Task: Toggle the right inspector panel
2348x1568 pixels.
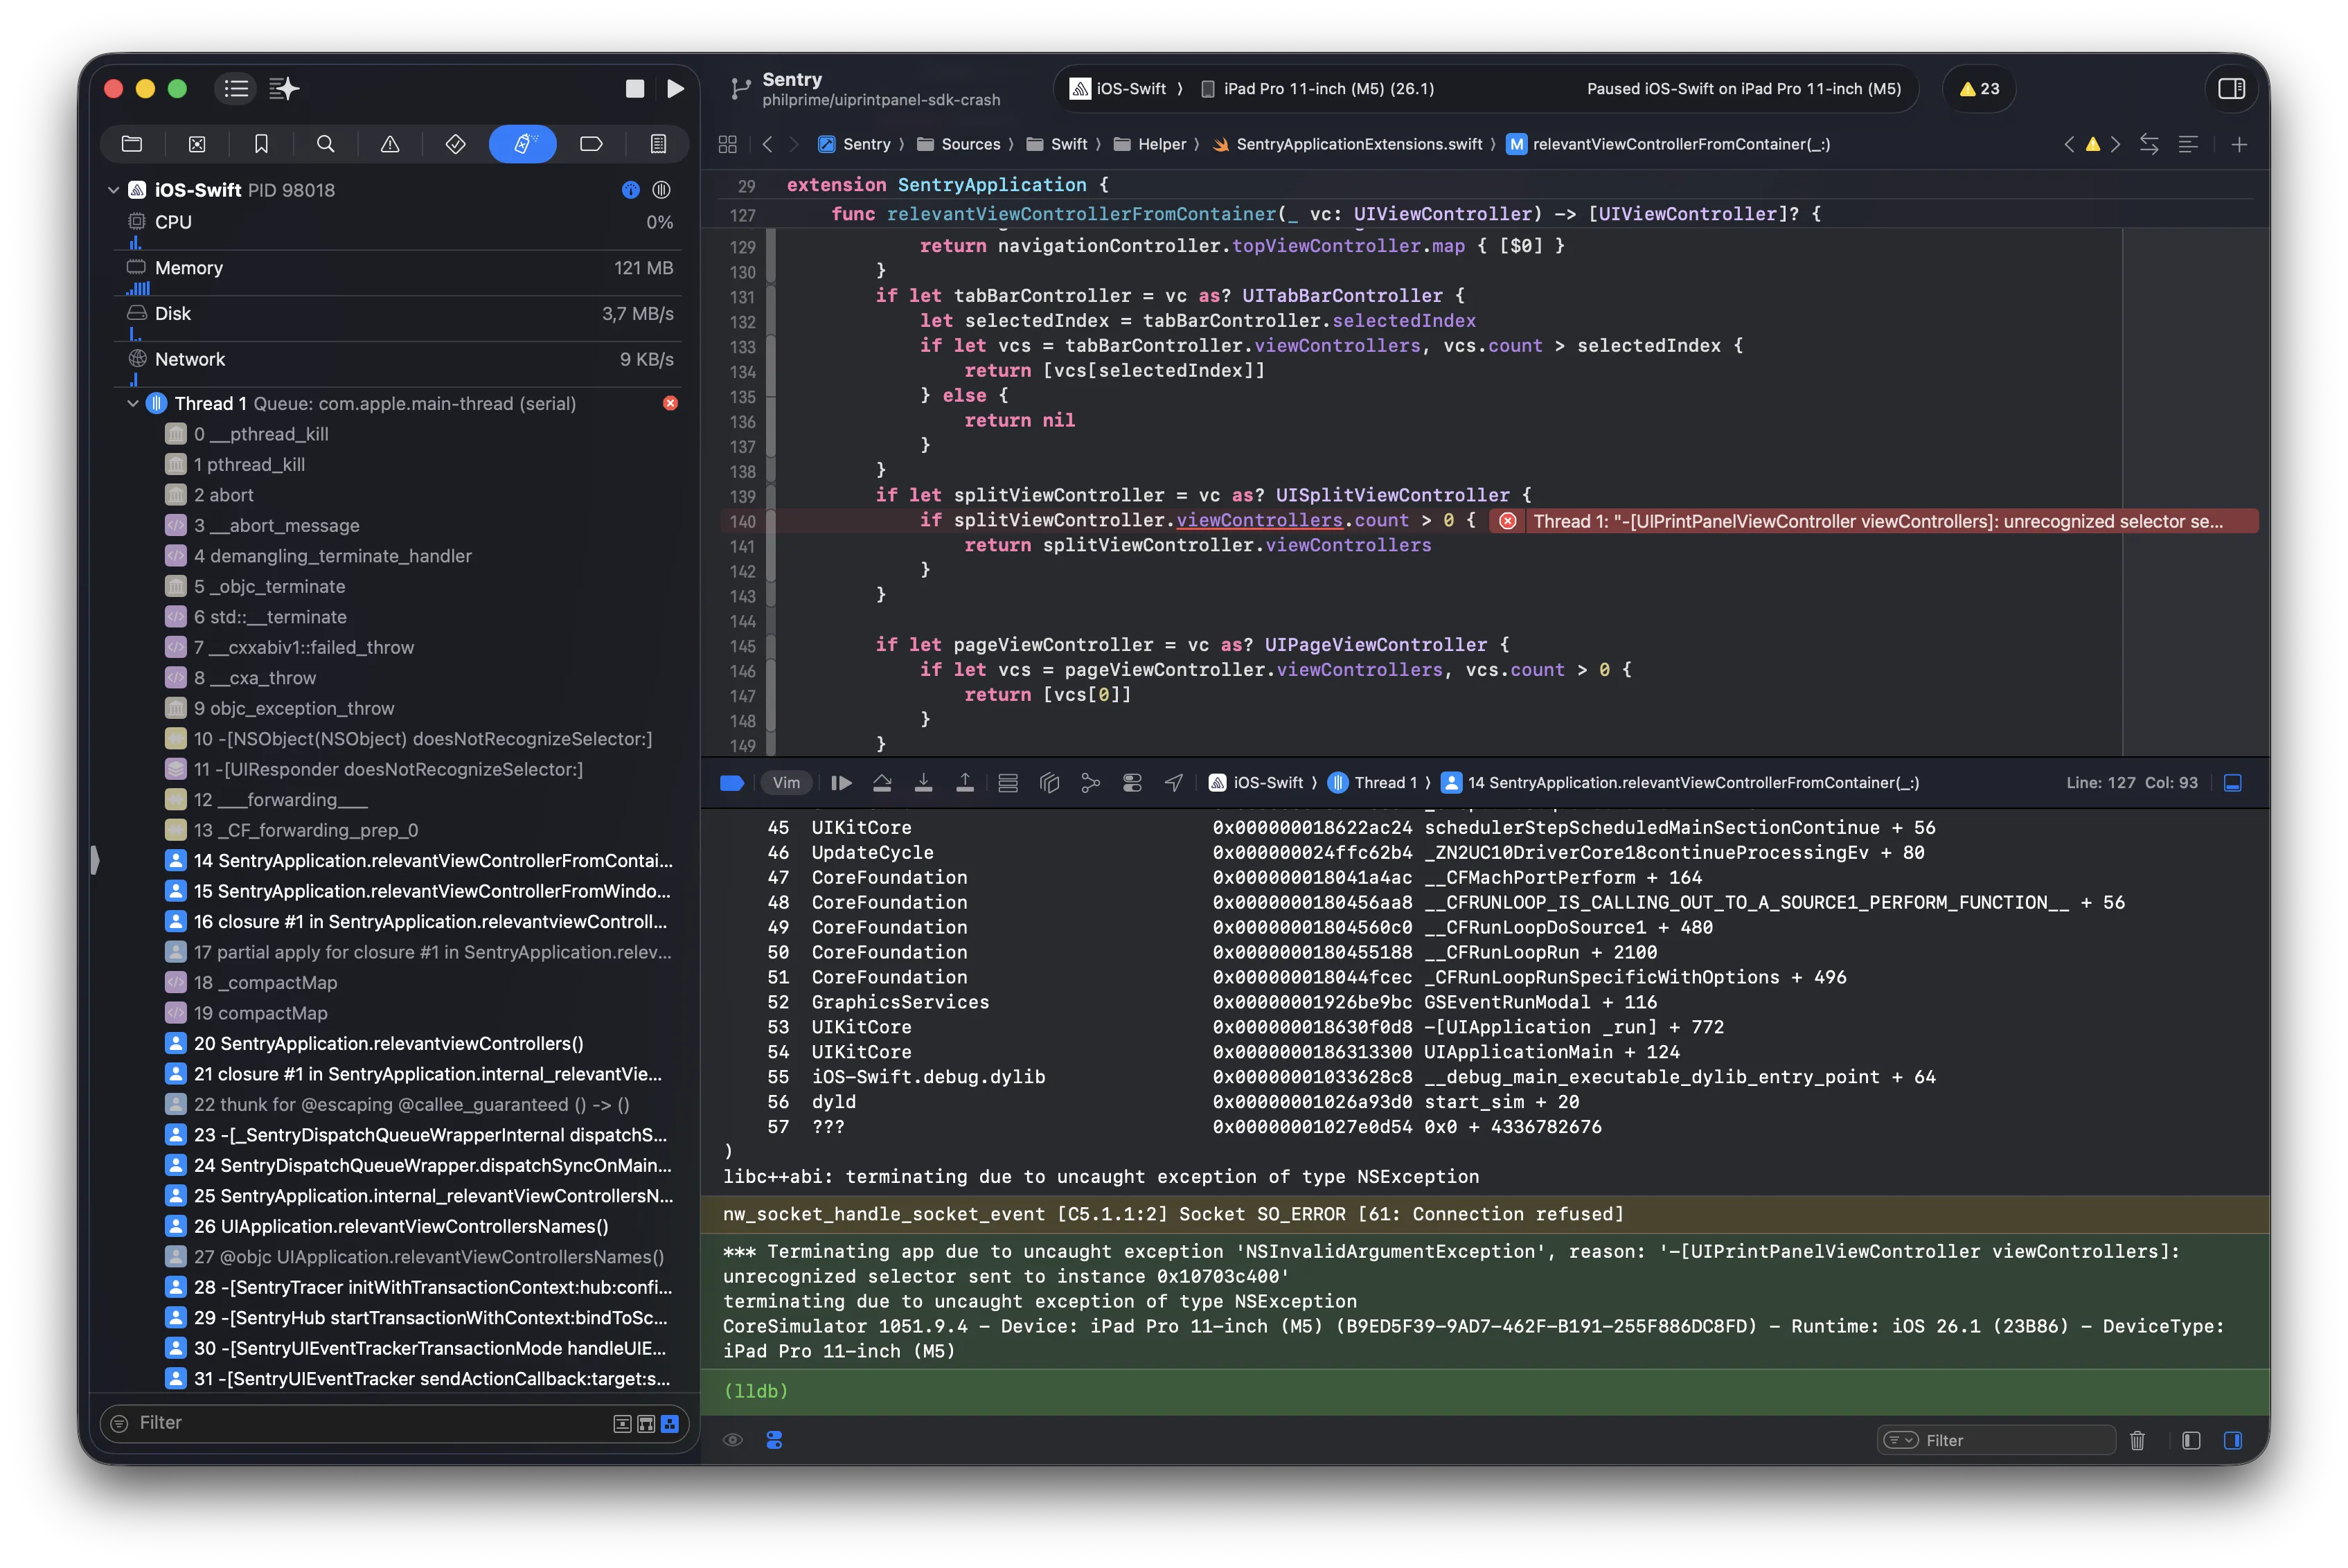Action: [2231, 88]
